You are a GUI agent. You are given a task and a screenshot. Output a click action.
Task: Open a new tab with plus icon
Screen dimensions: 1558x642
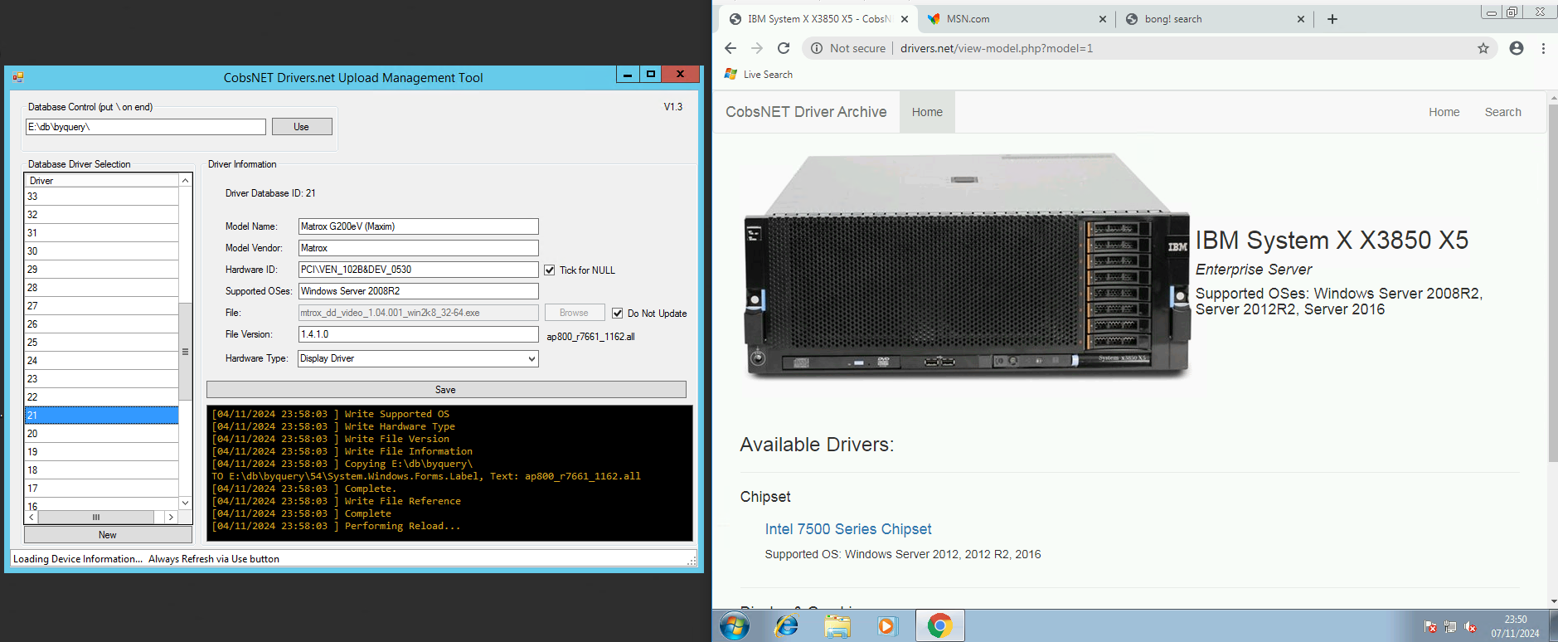[x=1332, y=19]
